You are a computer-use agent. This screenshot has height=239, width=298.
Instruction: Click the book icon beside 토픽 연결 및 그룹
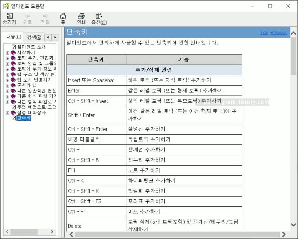coord(13,63)
